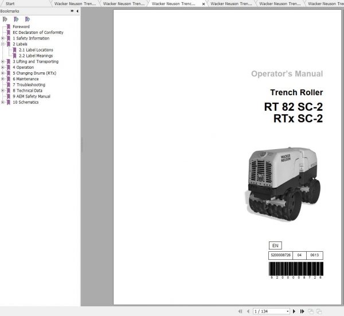Click the bookmark icon beside Foreword
The height and width of the screenshot is (316, 344).
tap(9, 26)
